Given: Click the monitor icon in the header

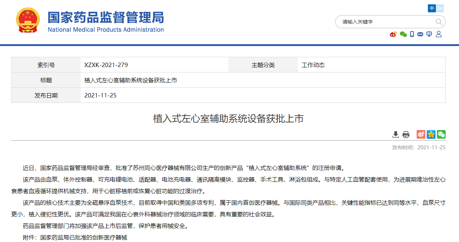Looking at the screenshot, I should point(429,34).
